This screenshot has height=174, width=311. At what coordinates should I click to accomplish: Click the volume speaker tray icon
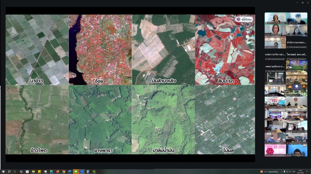click(290, 172)
